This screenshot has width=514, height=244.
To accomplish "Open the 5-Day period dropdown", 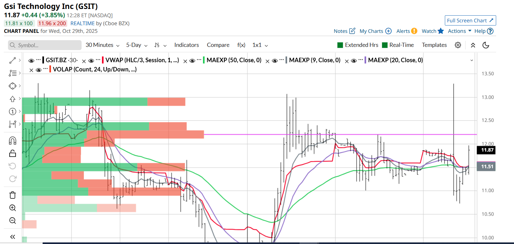I will coord(137,45).
